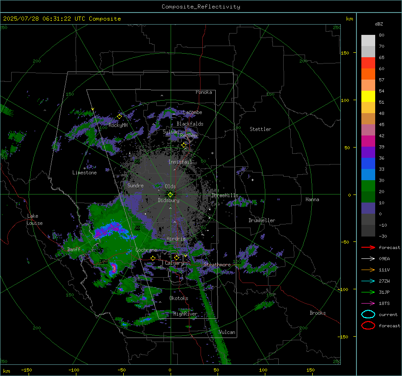Click the blue 33 dBZ color swatch

(368, 164)
